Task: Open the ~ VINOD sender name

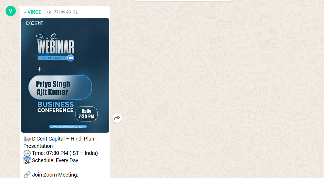Action: pos(33,12)
